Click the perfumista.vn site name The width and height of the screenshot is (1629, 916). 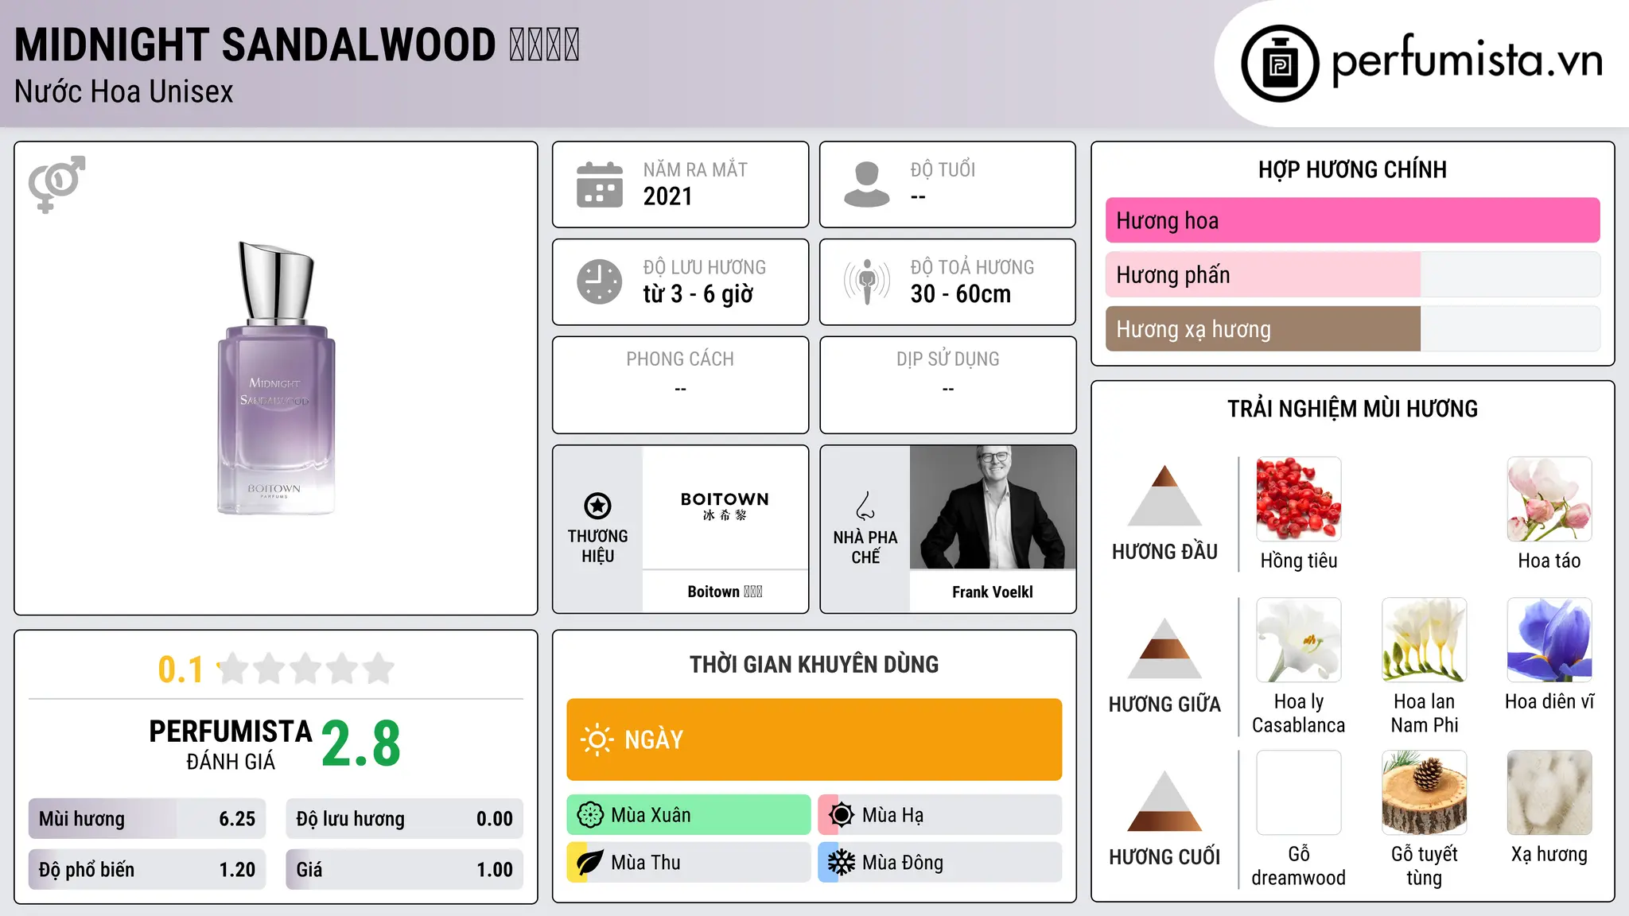click(x=1467, y=61)
